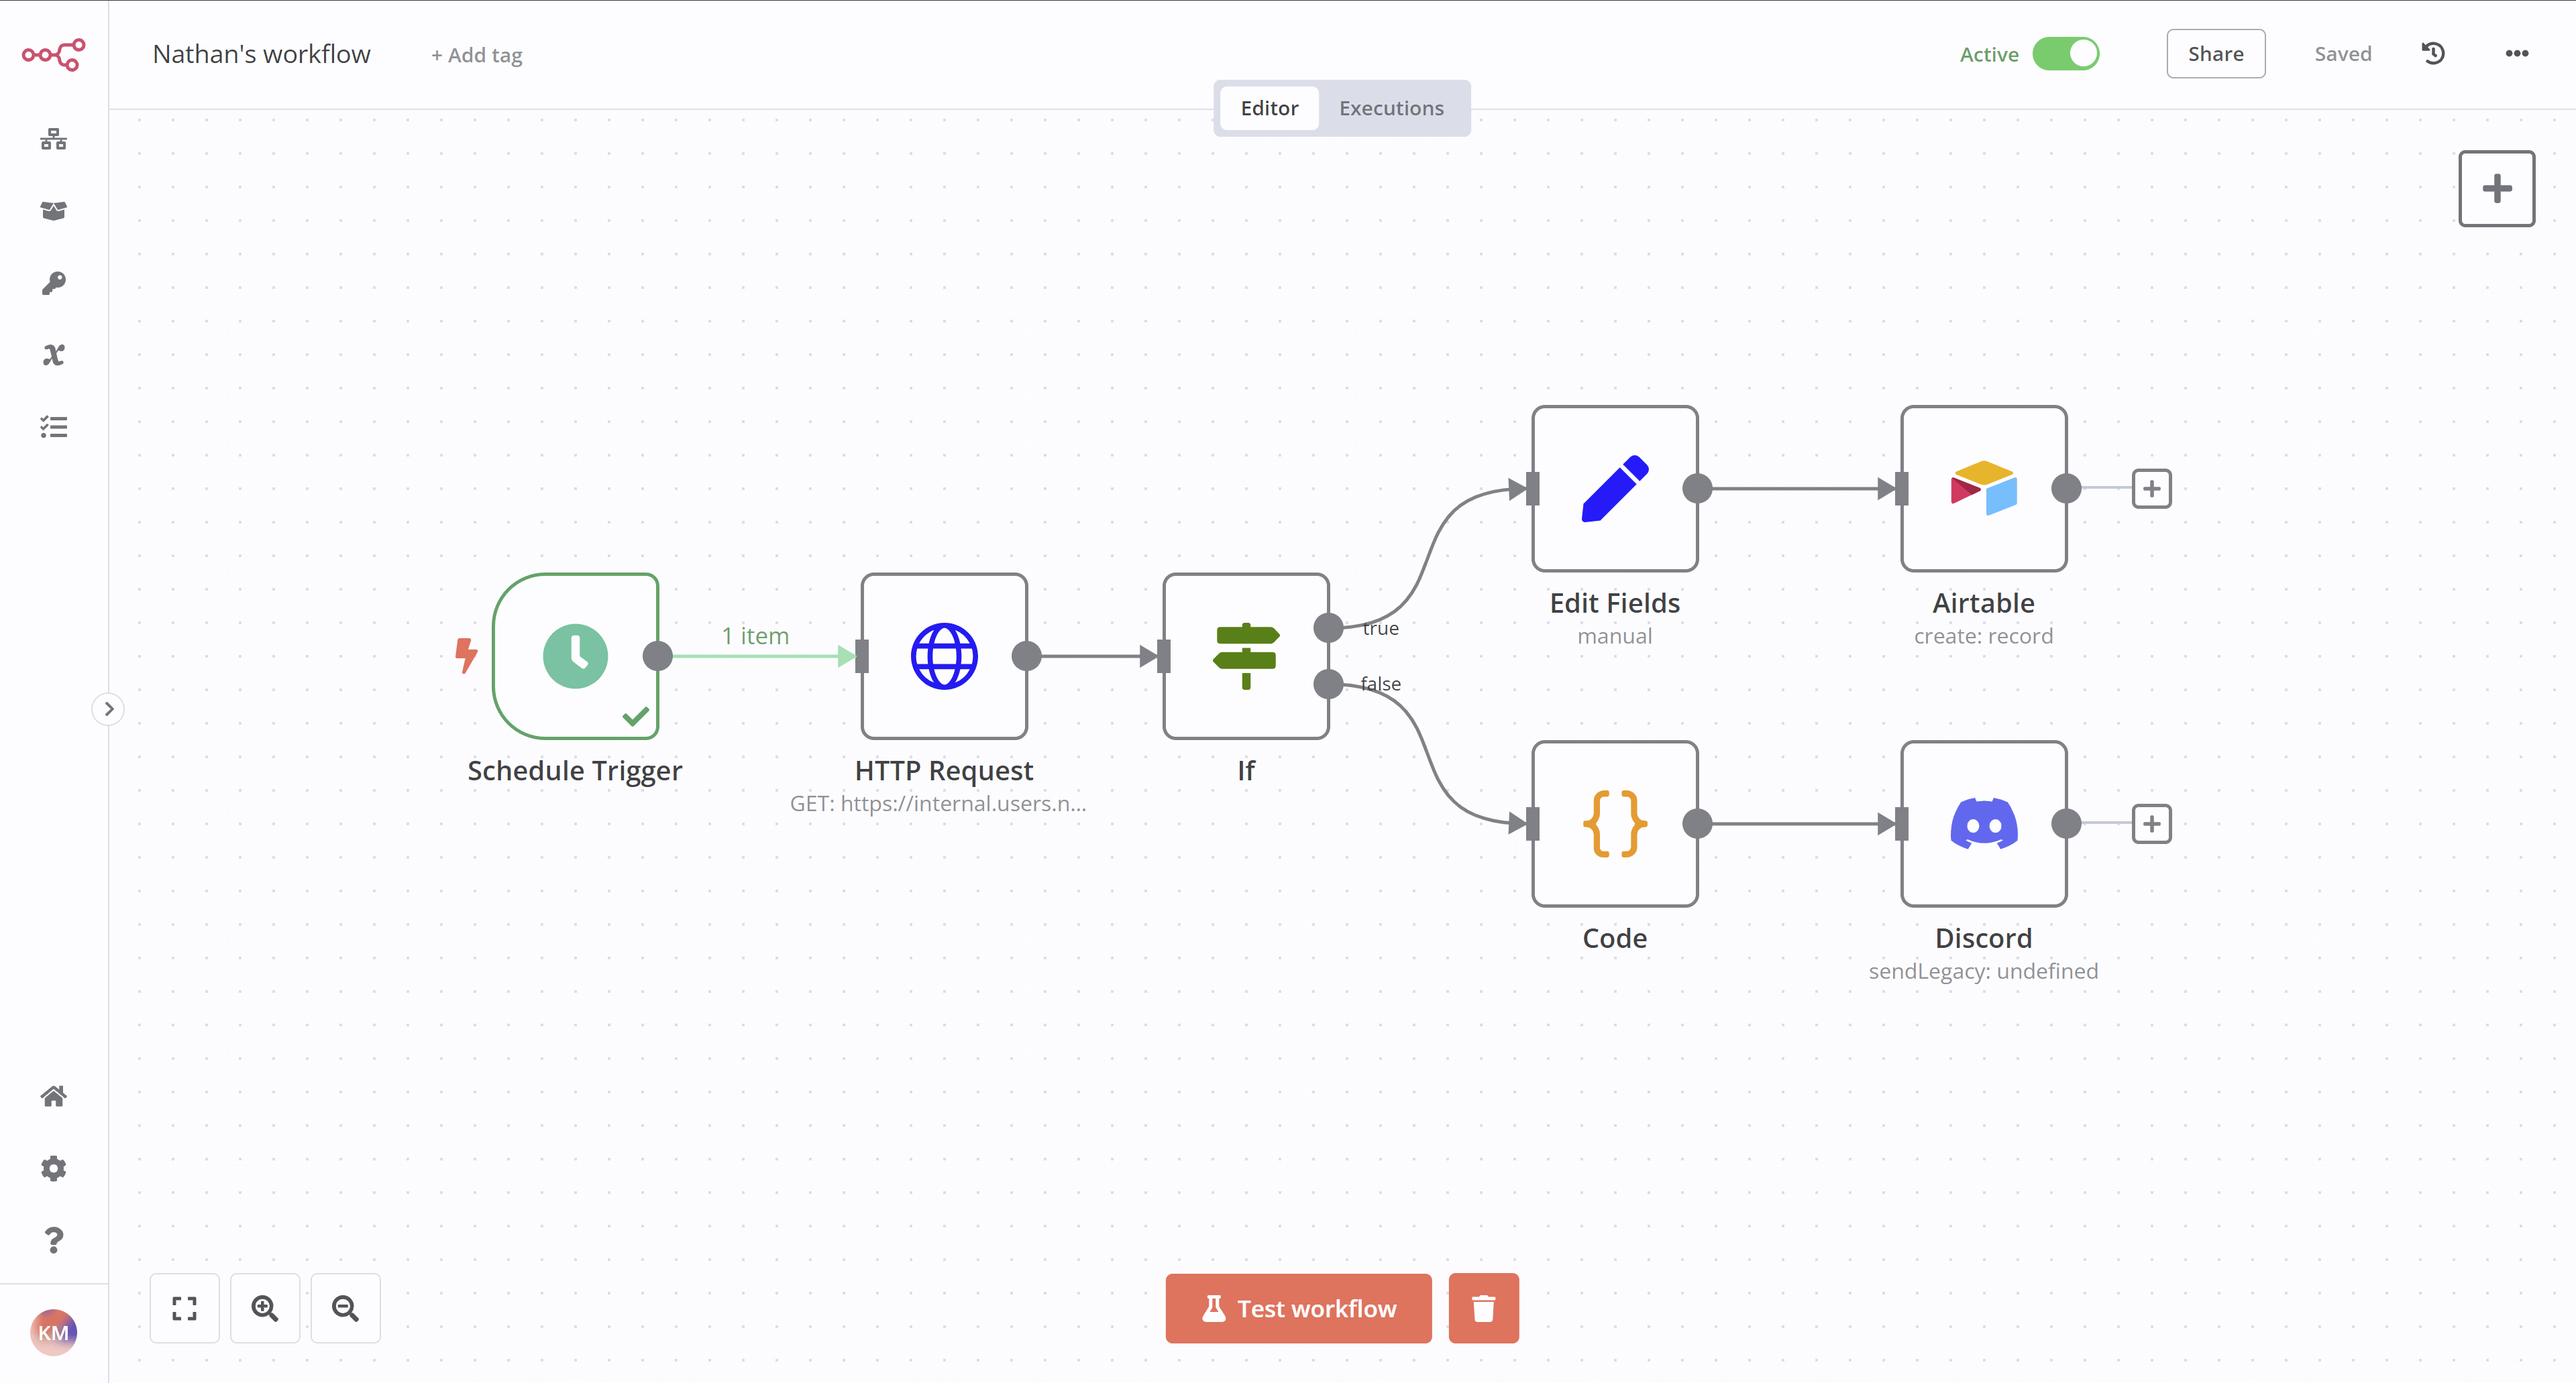Open the top-right ellipsis options menu

tap(2518, 53)
